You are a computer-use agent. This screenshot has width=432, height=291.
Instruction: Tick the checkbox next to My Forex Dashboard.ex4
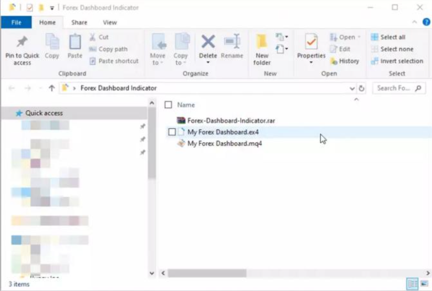pyautogui.click(x=172, y=132)
